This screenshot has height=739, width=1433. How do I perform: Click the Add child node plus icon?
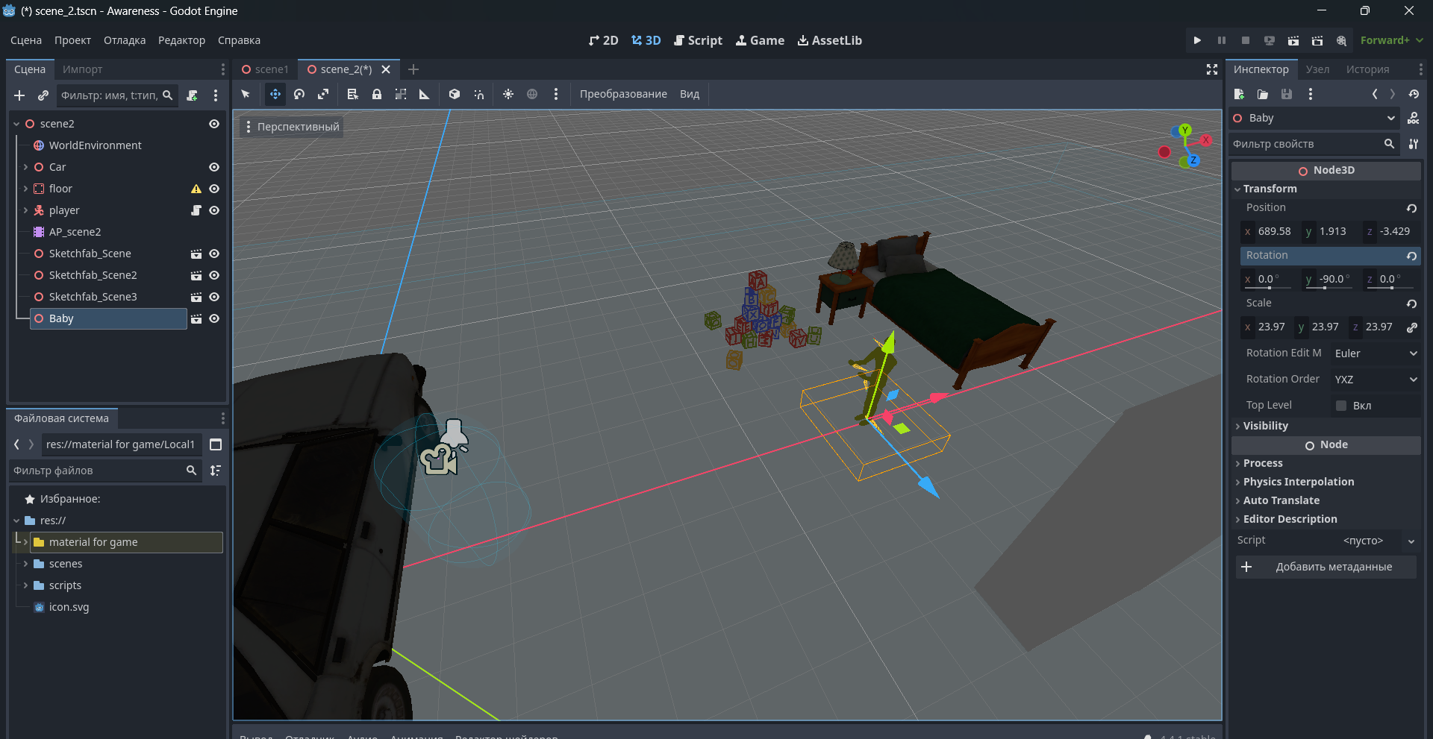point(19,95)
